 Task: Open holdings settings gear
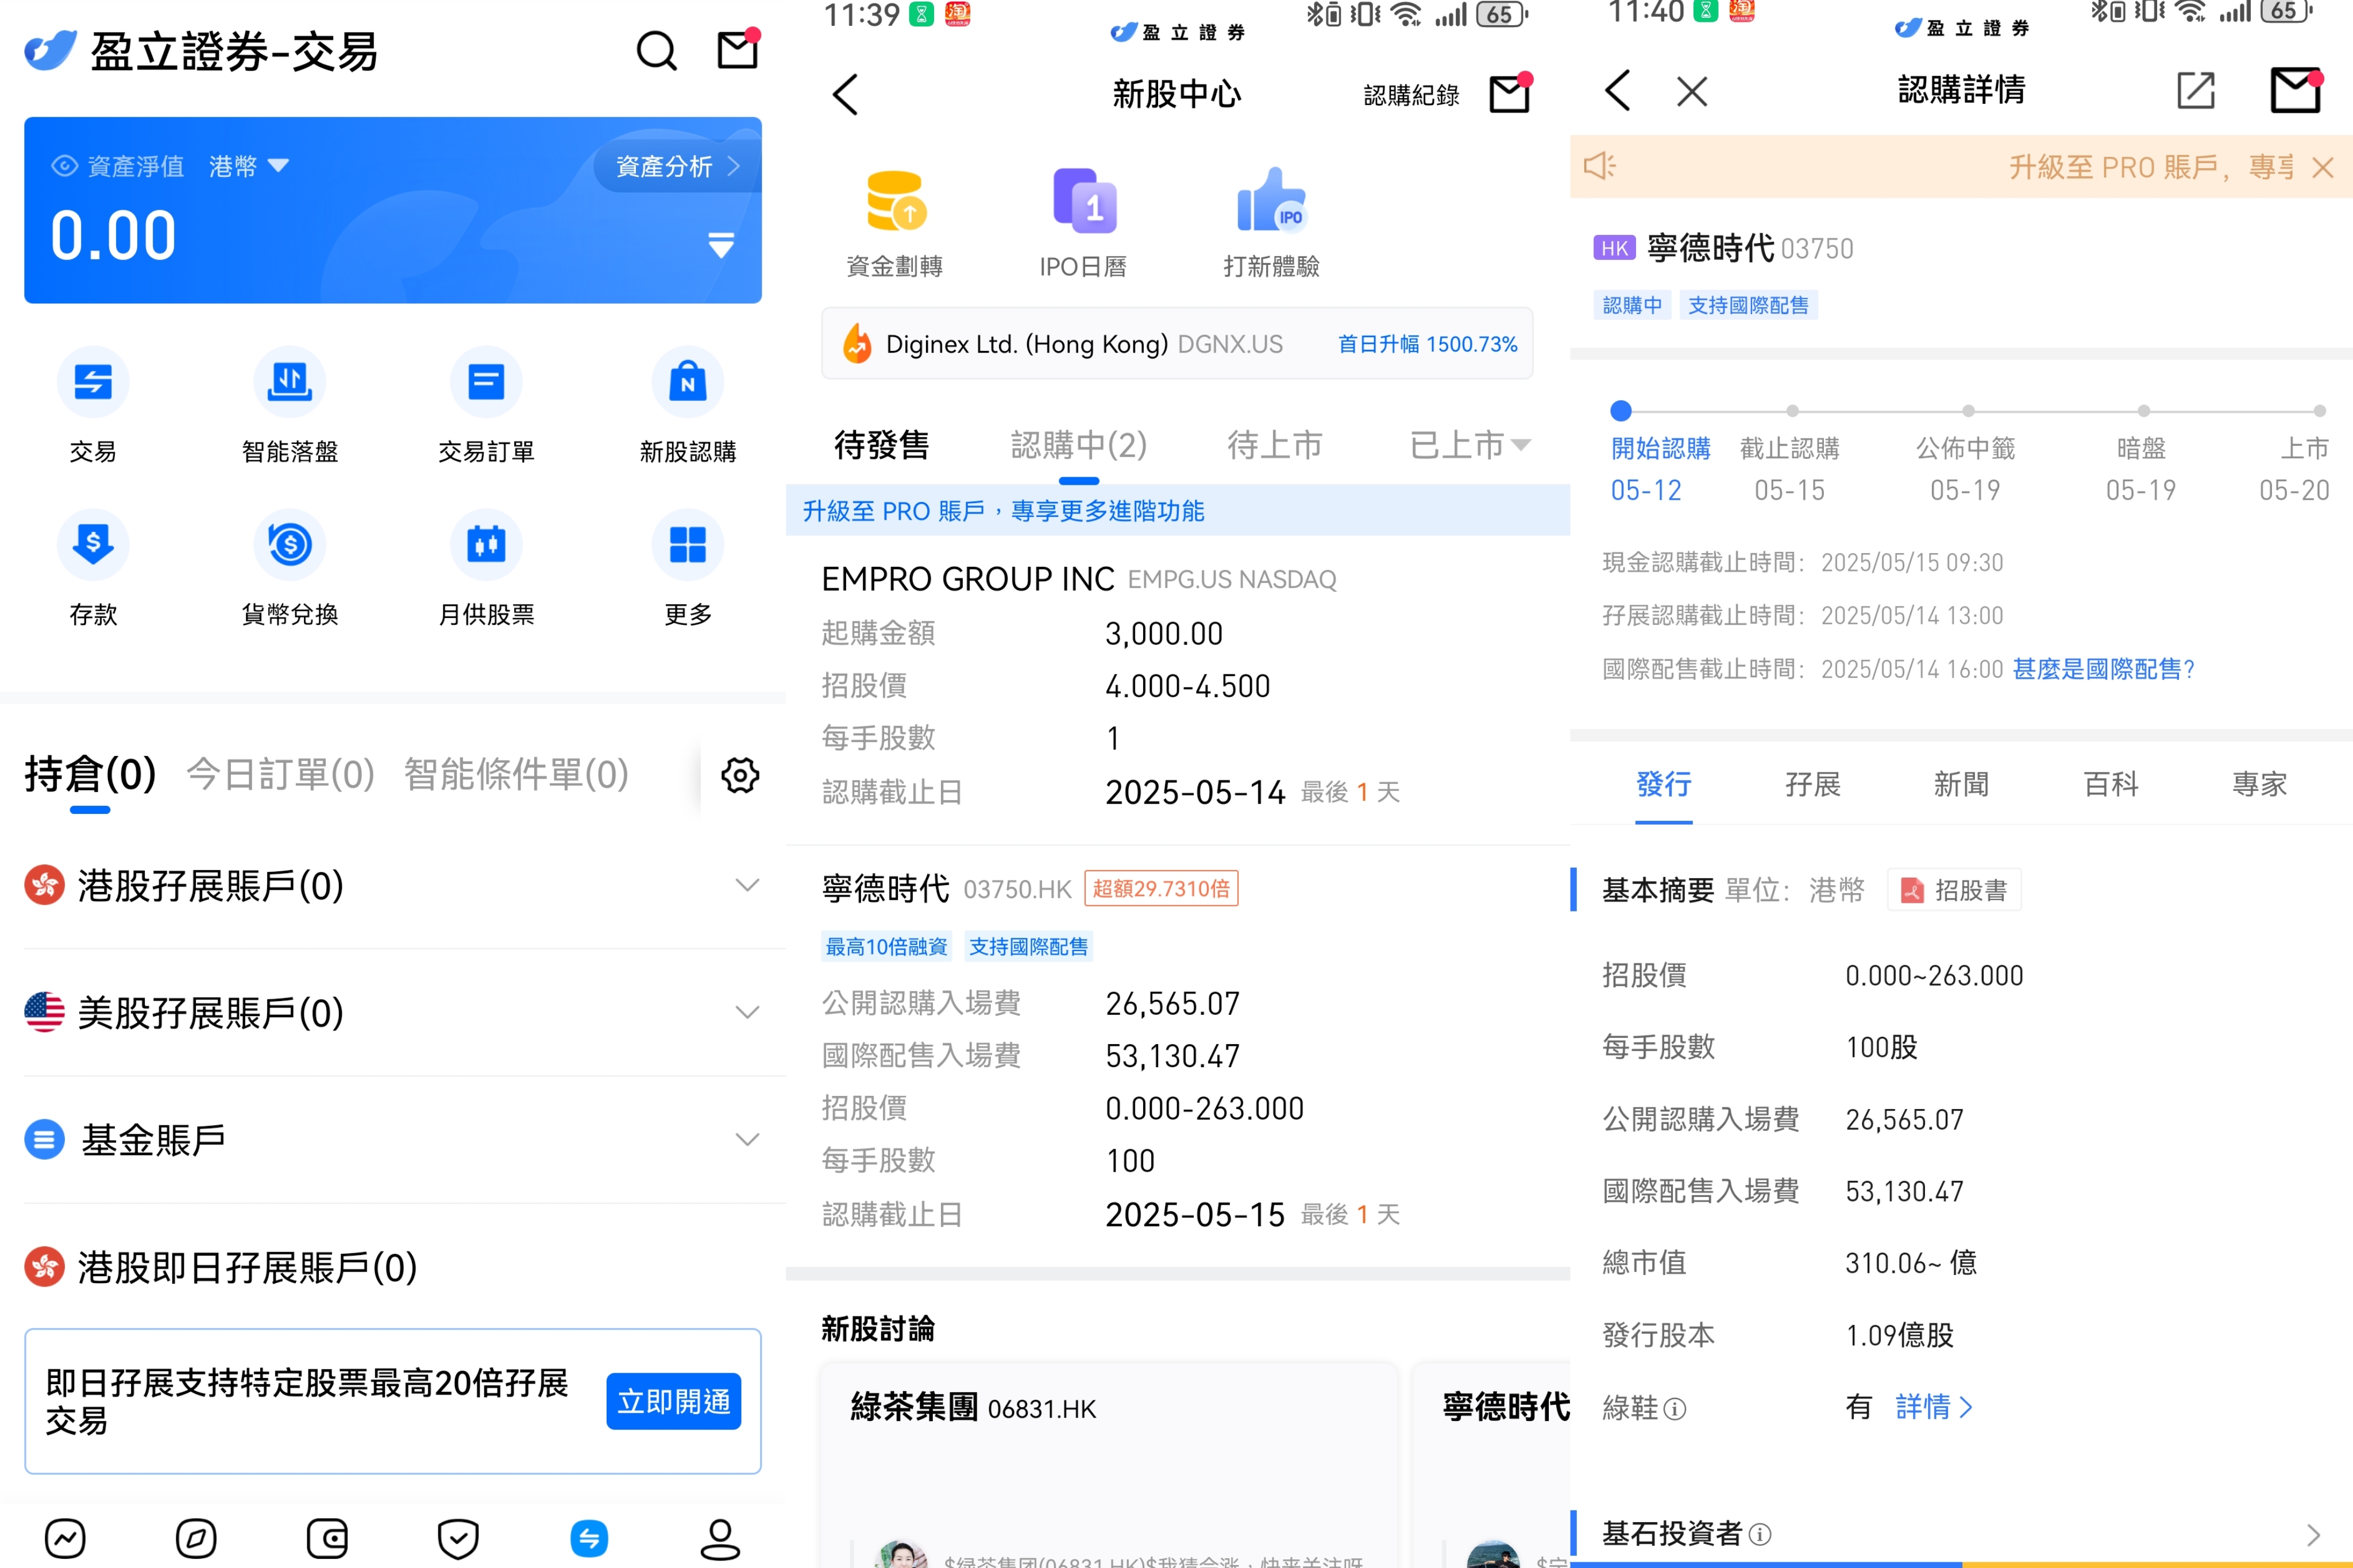[740, 775]
